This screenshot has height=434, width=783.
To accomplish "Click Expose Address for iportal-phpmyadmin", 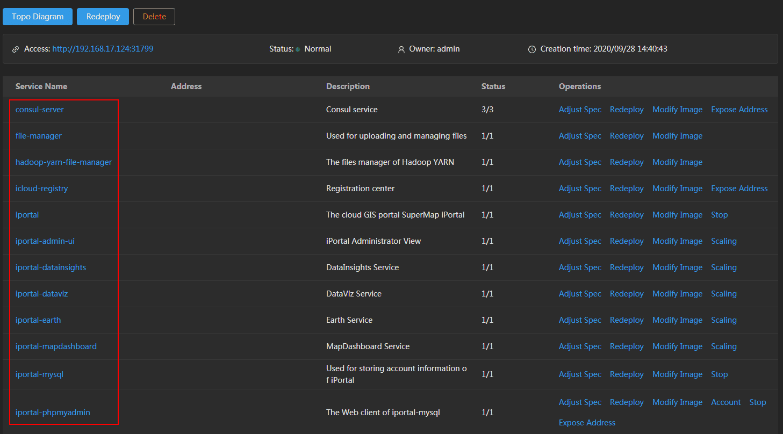I will pos(587,423).
